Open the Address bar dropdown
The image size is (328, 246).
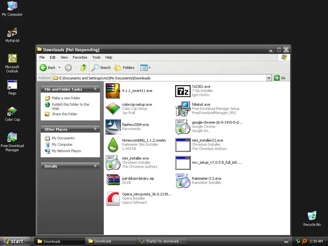(269, 78)
